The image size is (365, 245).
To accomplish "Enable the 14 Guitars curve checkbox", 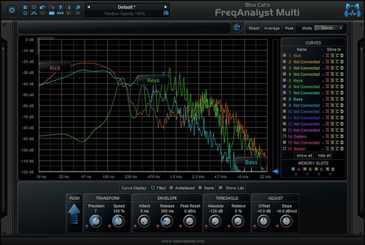I will tap(284, 136).
